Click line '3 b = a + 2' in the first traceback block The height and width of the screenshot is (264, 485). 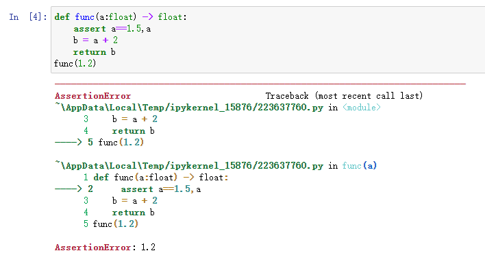(121, 119)
